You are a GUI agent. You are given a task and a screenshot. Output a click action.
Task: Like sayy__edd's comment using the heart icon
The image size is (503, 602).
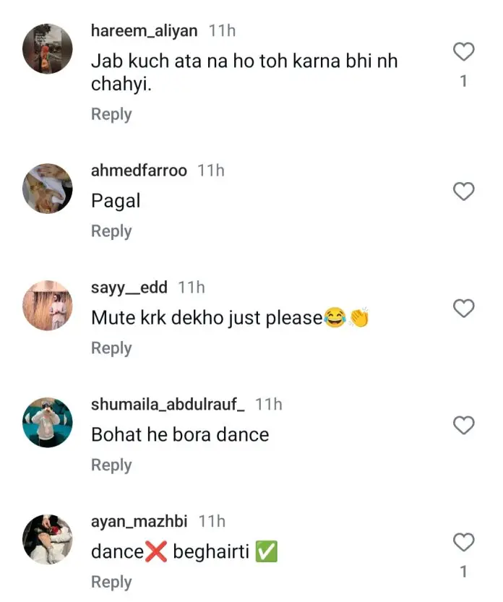tap(463, 309)
